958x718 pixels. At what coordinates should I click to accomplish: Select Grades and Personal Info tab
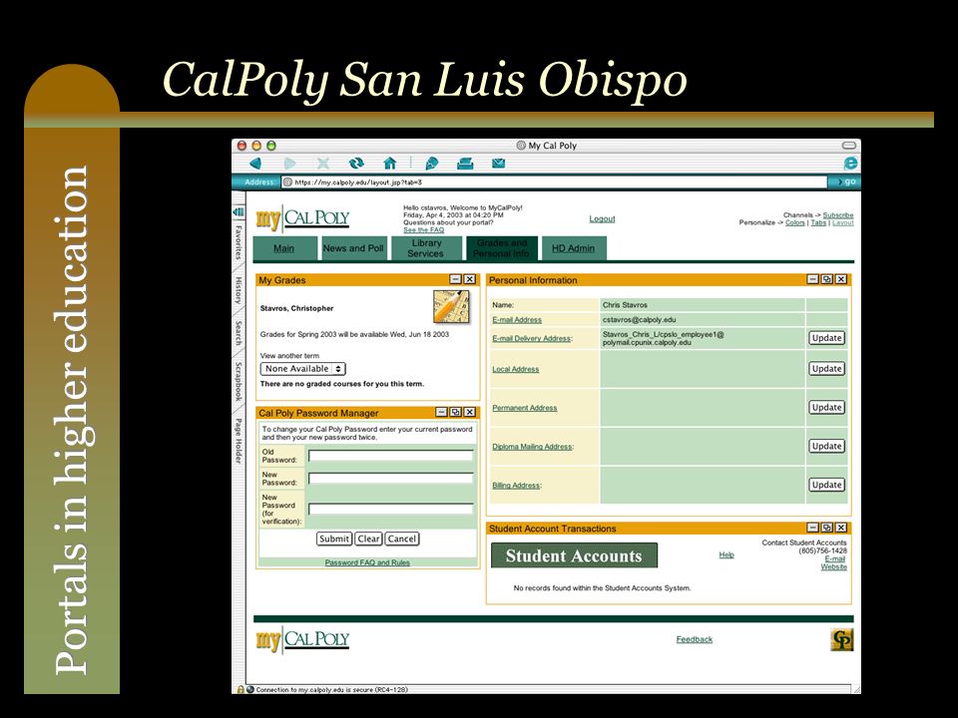coord(502,248)
